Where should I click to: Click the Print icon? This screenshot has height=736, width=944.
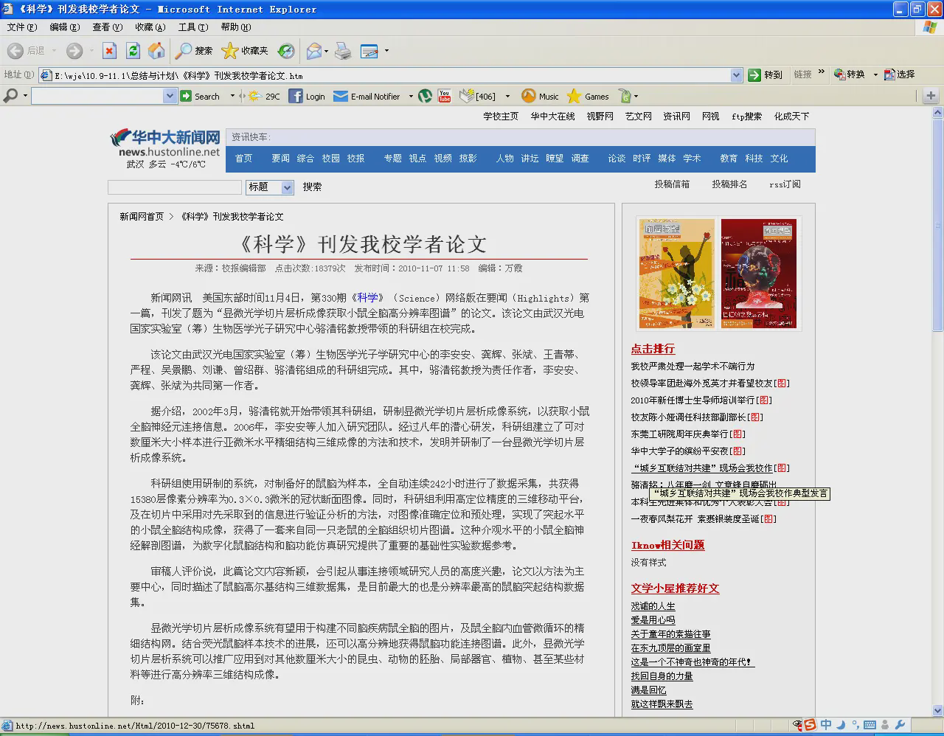coord(343,51)
